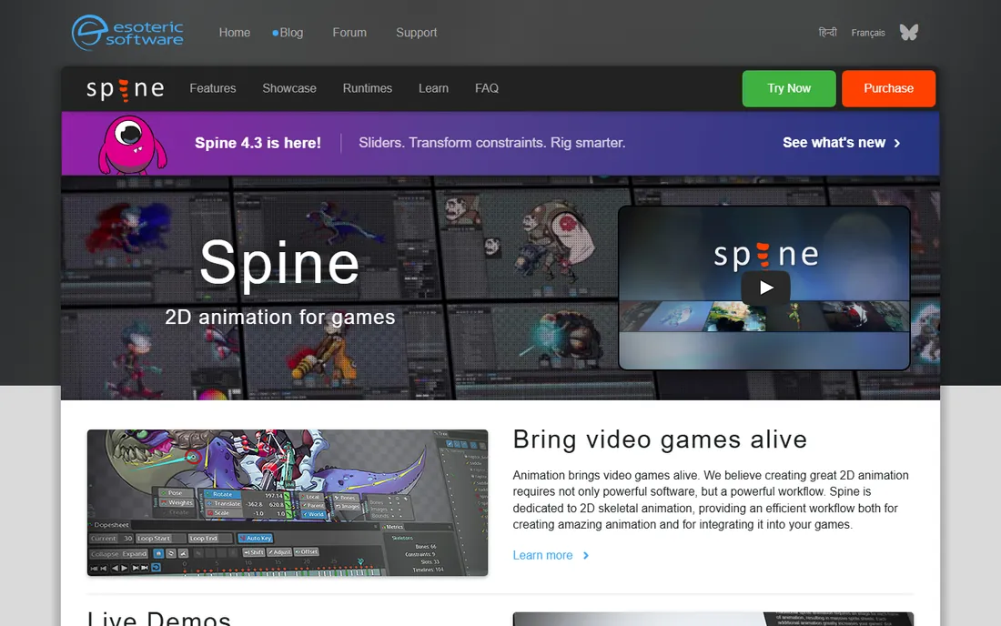This screenshot has height=626, width=1001.
Task: Open the Runtimes tab
Action: (367, 88)
